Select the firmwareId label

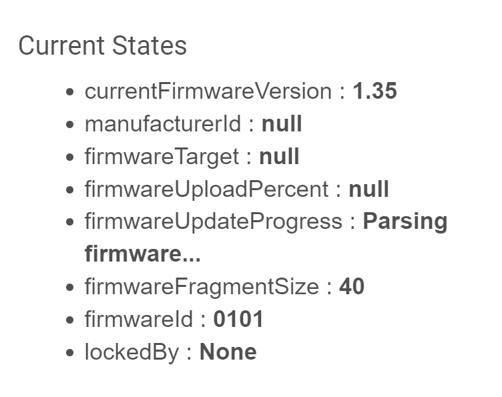[139, 319]
